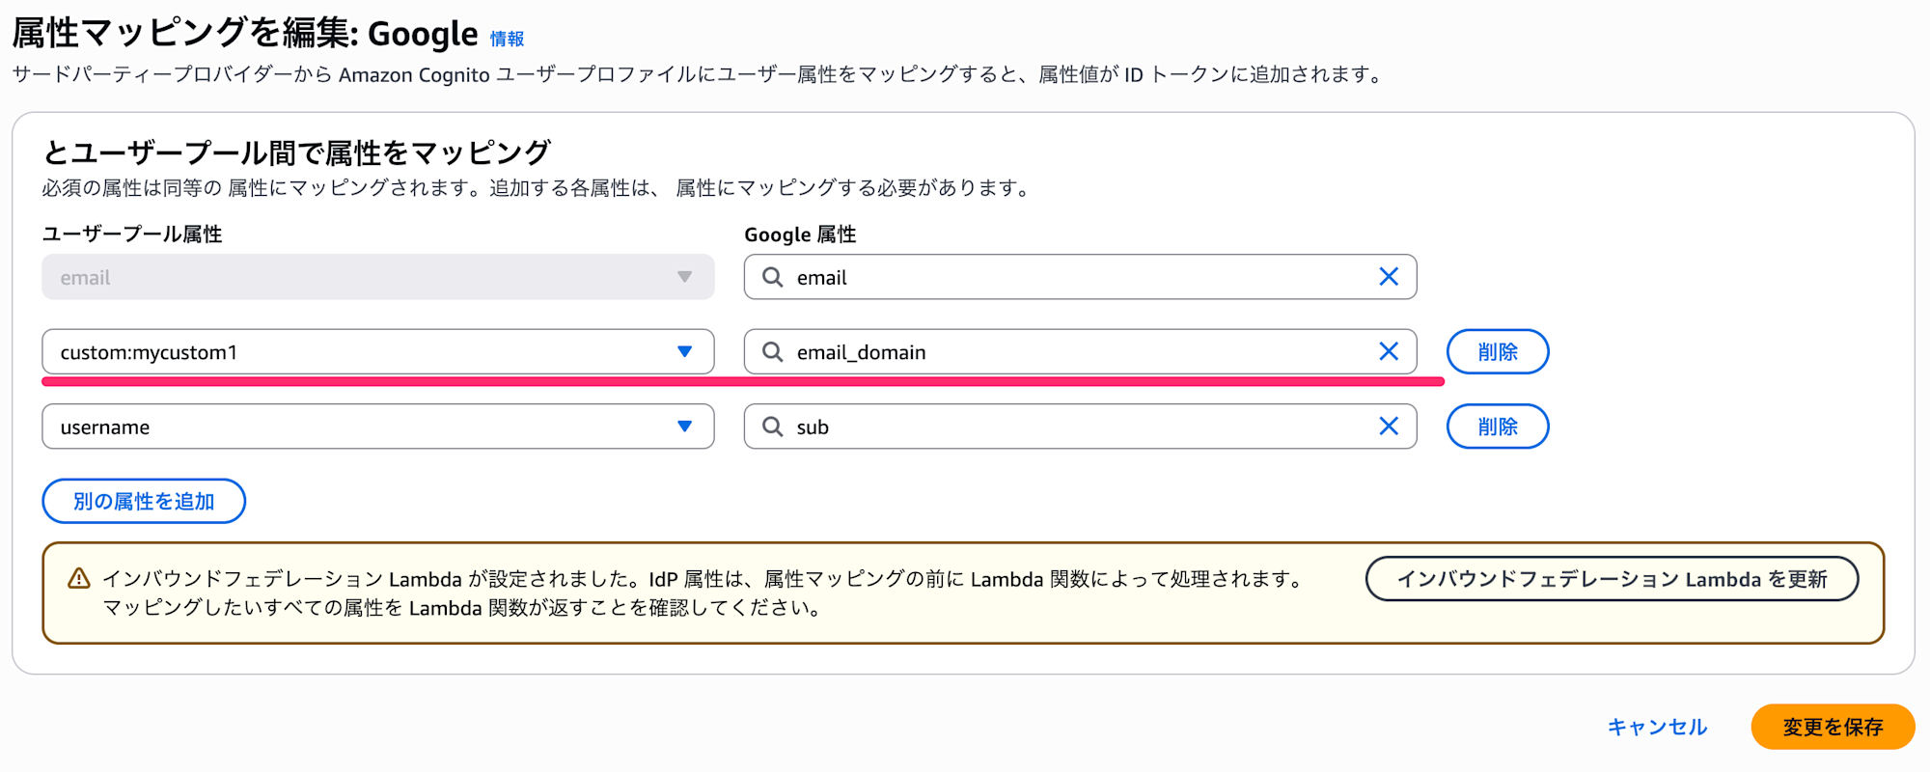Image resolution: width=1930 pixels, height=772 pixels.
Task: Click search icon in email_domain field
Action: pos(772,351)
